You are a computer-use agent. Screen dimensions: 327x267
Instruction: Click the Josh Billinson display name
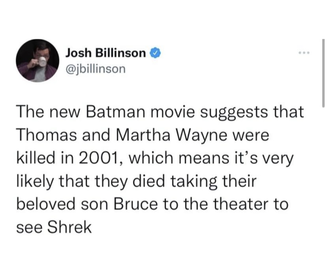pyautogui.click(x=106, y=53)
